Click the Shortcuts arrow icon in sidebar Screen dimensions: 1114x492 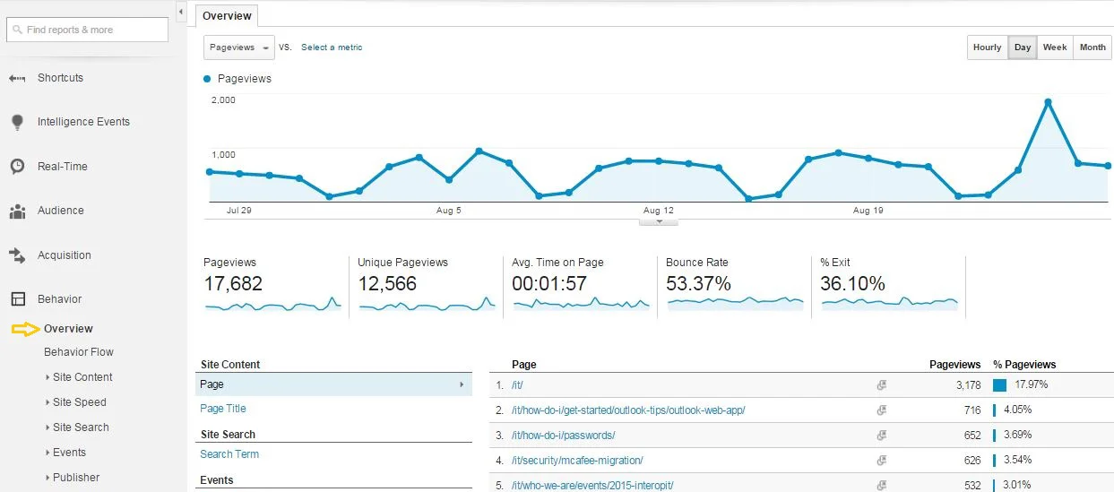[x=17, y=78]
